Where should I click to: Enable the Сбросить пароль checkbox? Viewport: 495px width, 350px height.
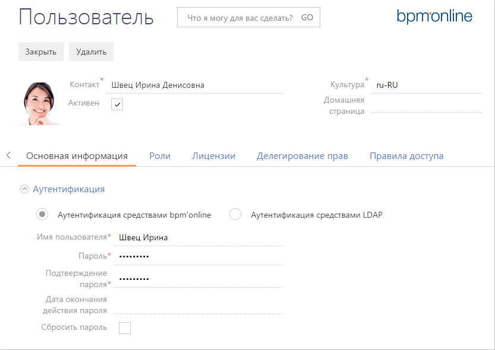[125, 328]
